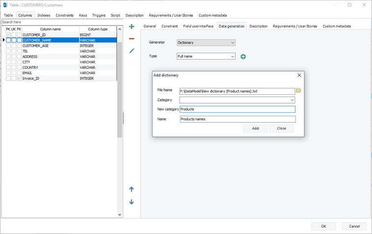This screenshot has width=372, height=234.
Task: Click the Name field with Products names
Action: pos(238,119)
